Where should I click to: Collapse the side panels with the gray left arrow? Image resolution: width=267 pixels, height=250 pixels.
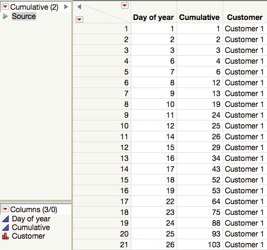click(79, 7)
